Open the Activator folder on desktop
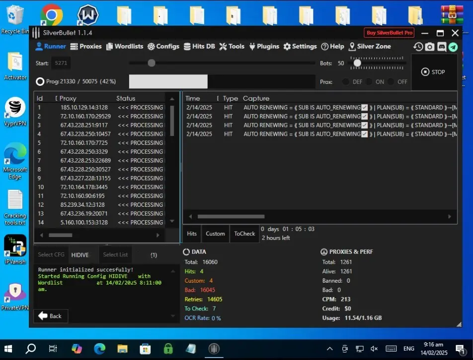This screenshot has width=473, height=360. click(15, 66)
